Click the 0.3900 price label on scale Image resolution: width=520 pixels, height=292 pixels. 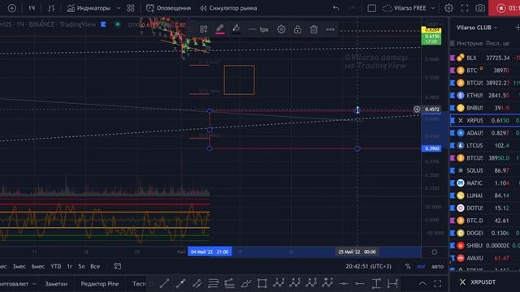point(431,148)
